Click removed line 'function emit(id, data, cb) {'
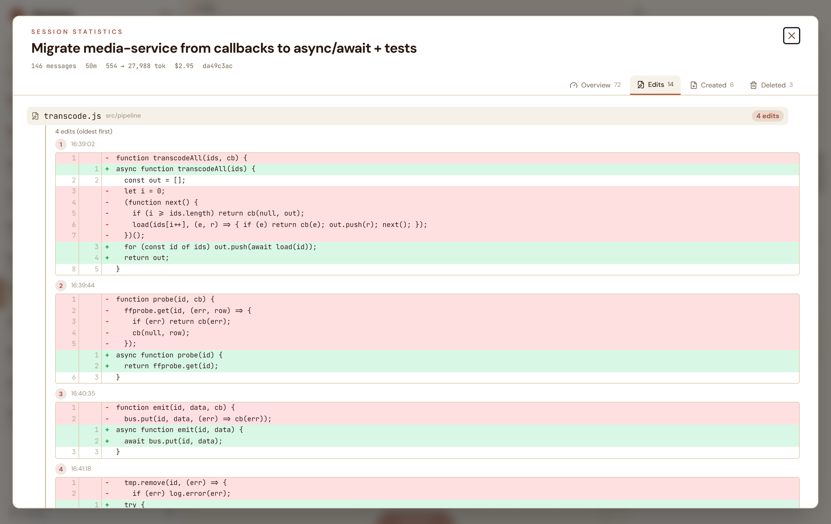Image resolution: width=831 pixels, height=524 pixels. tap(427, 408)
